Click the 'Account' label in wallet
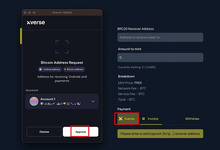220x150 pixels. click(x=32, y=90)
